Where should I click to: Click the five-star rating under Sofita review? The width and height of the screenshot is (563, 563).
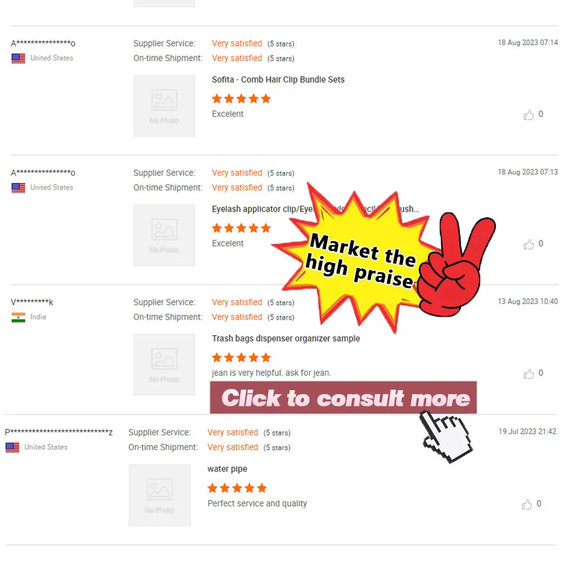(242, 99)
